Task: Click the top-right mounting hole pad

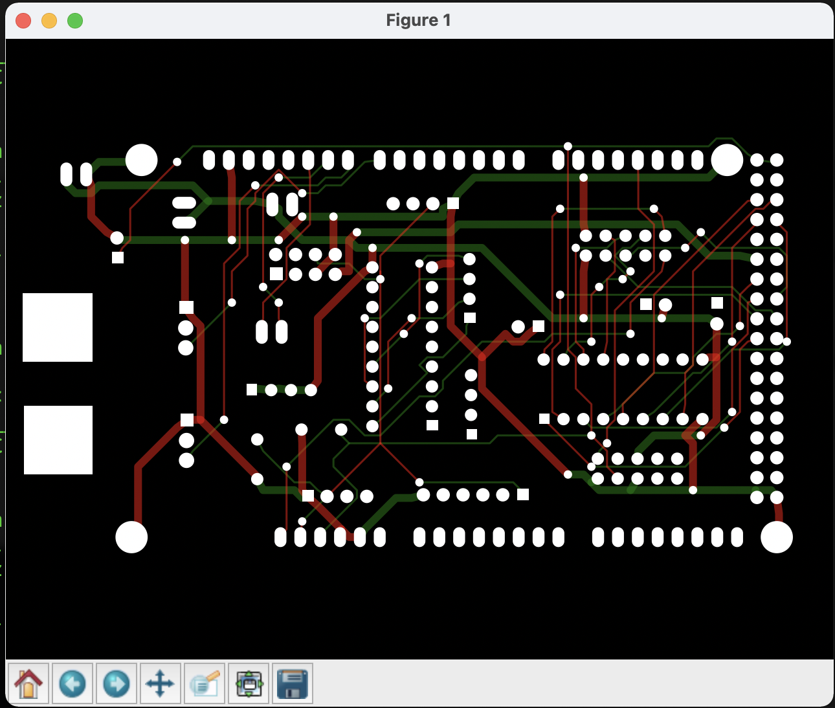Action: [728, 160]
